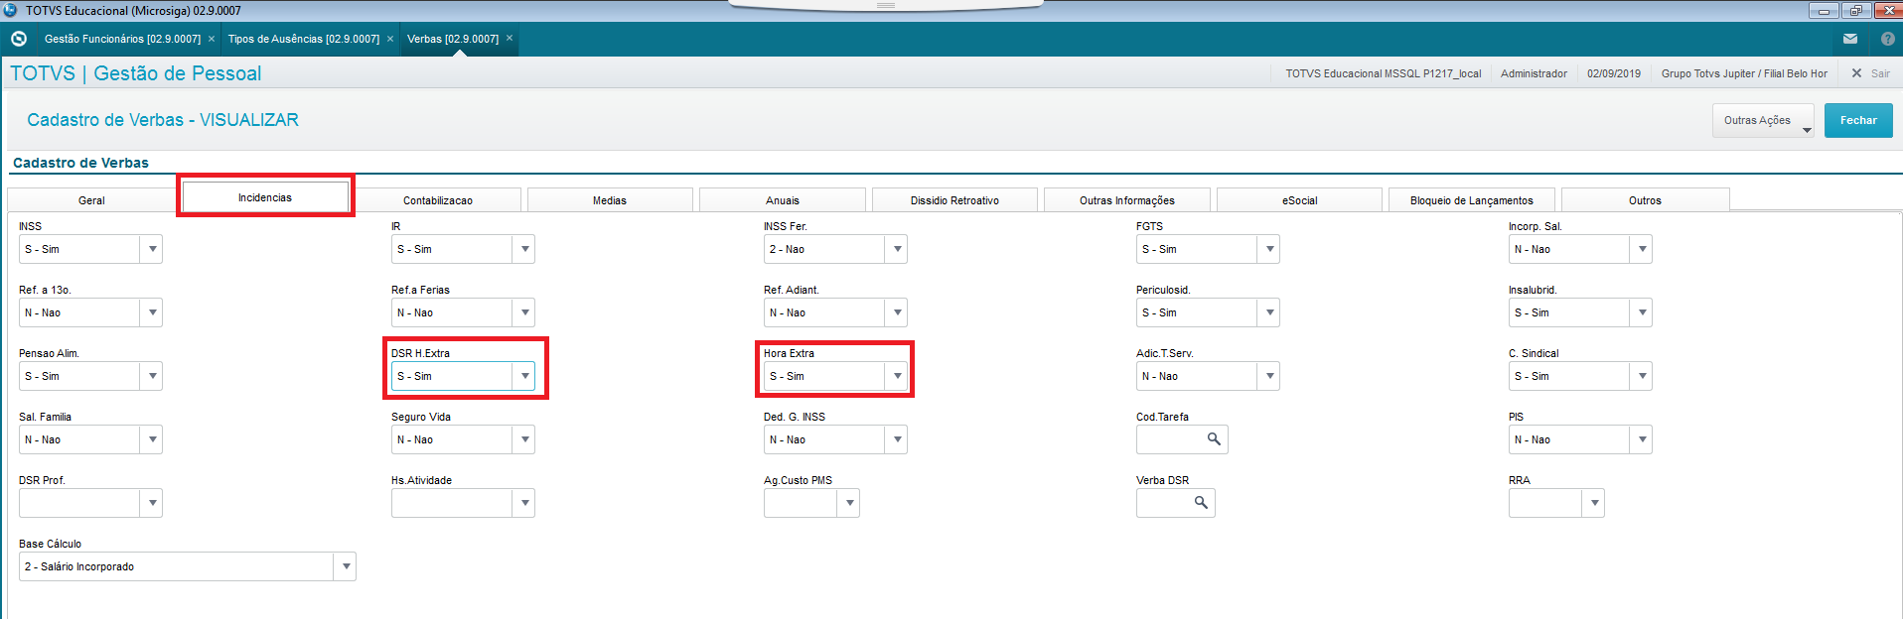The width and height of the screenshot is (1903, 619).
Task: Open the Outros tab
Action: point(1645,200)
